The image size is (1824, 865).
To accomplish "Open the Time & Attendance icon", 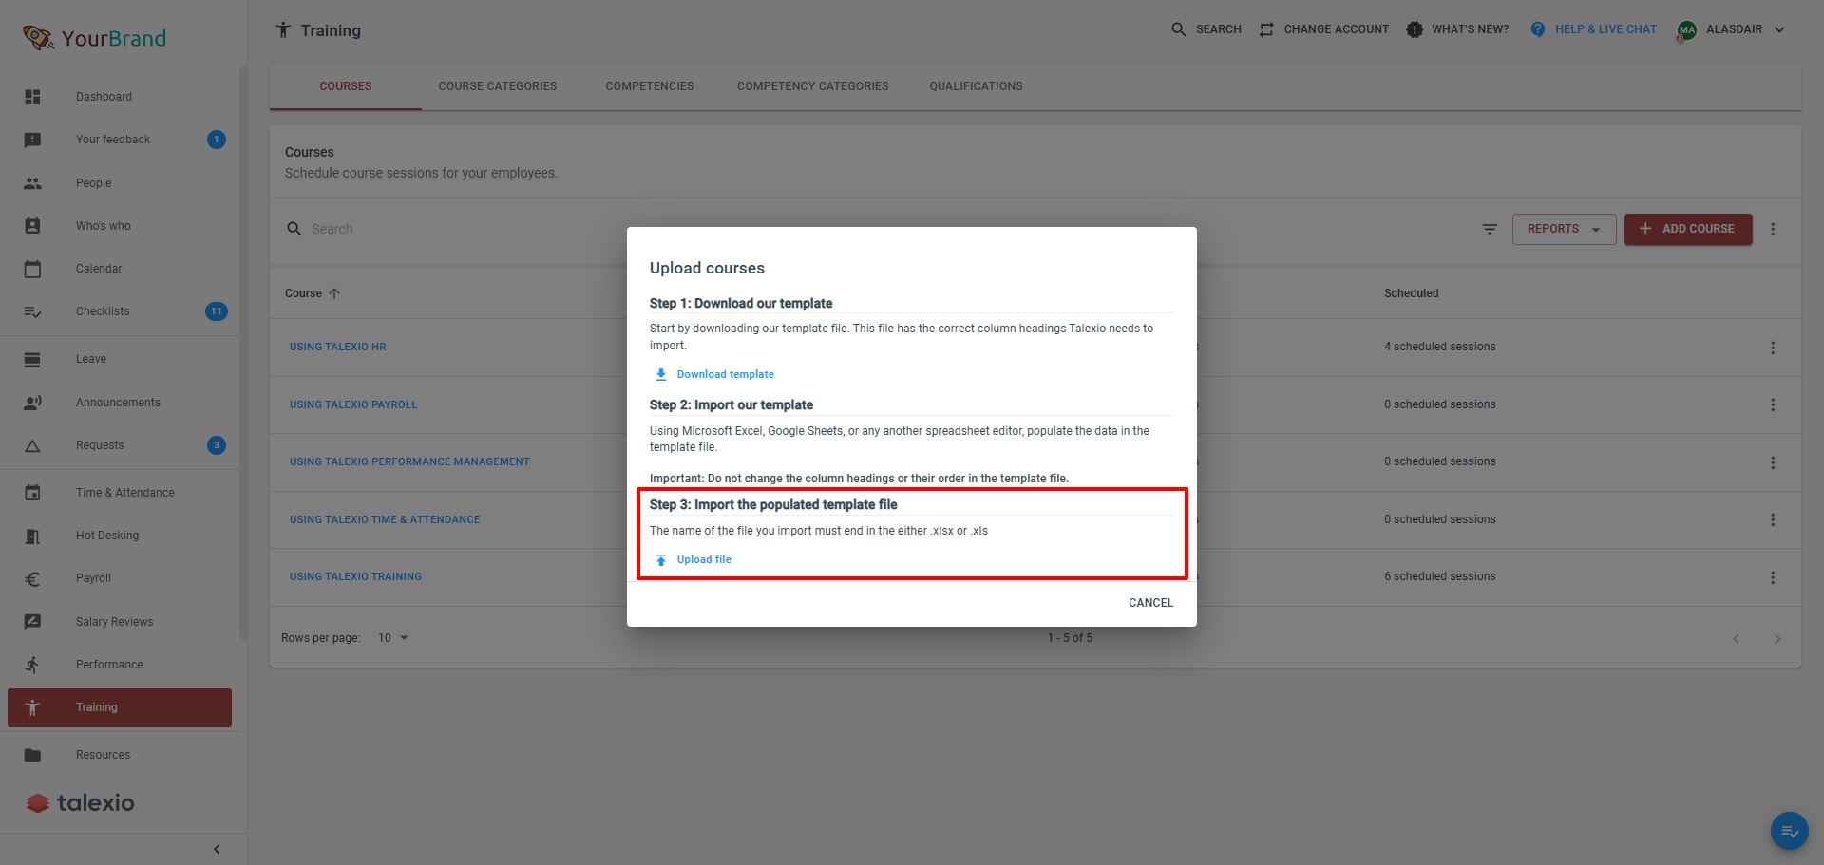I will (32, 493).
